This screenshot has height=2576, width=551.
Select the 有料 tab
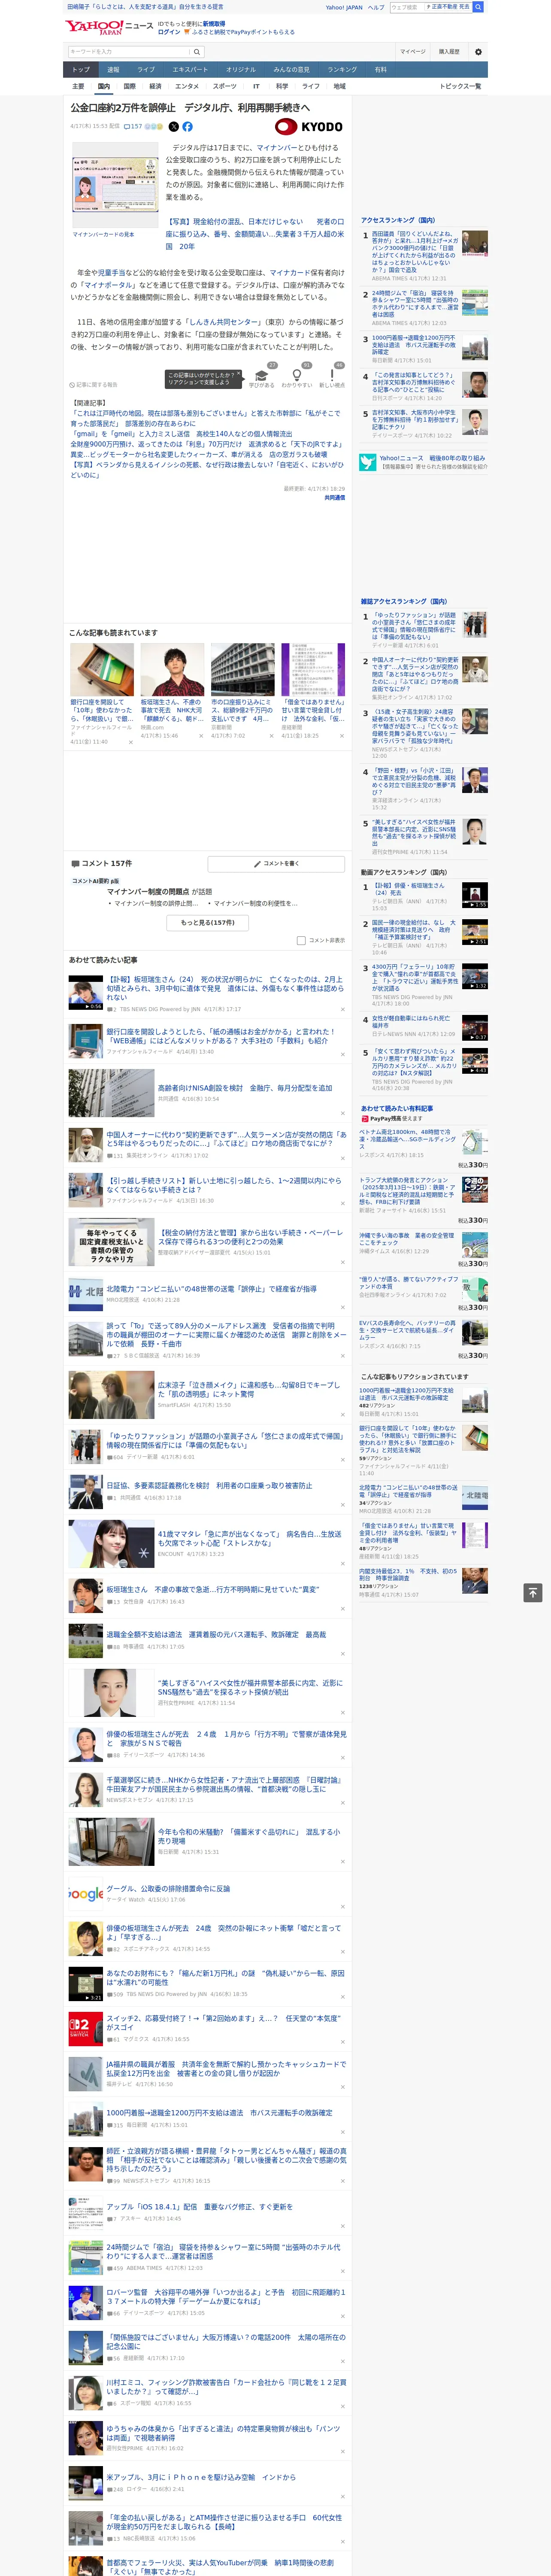click(x=380, y=70)
